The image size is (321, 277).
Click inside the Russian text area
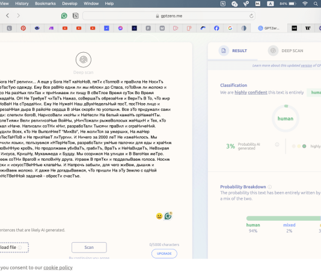(x=85, y=128)
